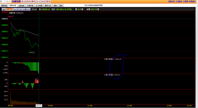The width and height of the screenshot is (198, 108).
Task: Toggle the 分價 chart option
Action: point(24,9)
